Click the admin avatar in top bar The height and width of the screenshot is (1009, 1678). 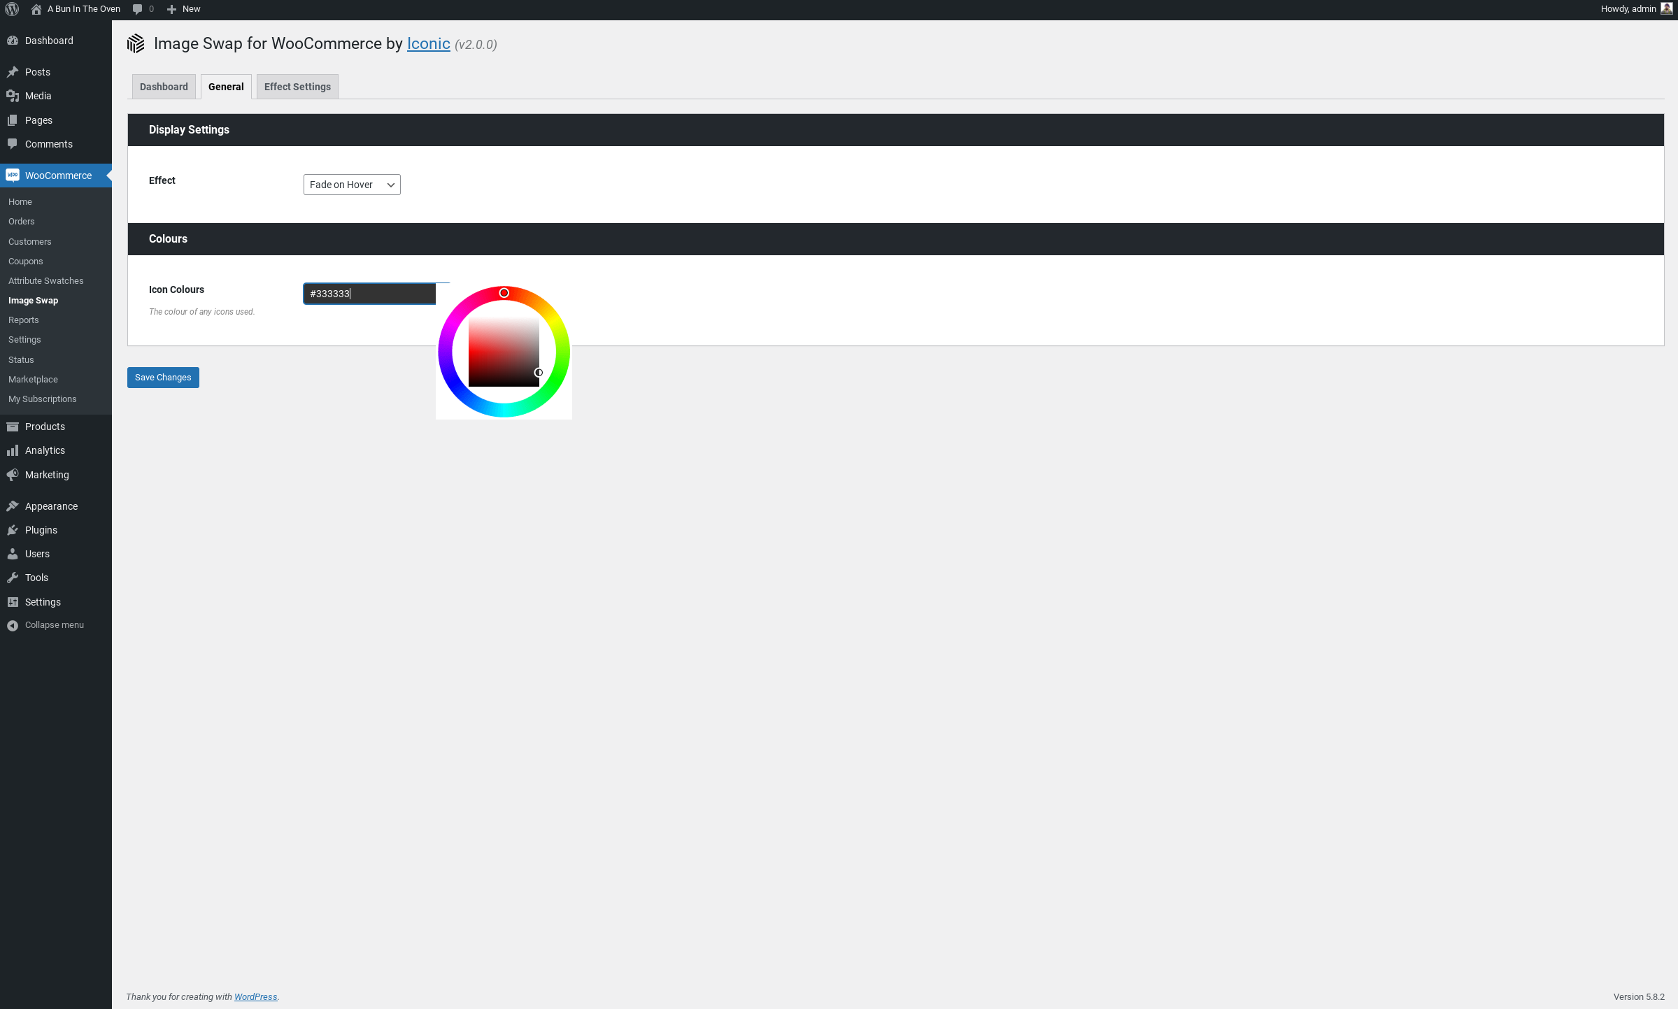click(x=1666, y=8)
